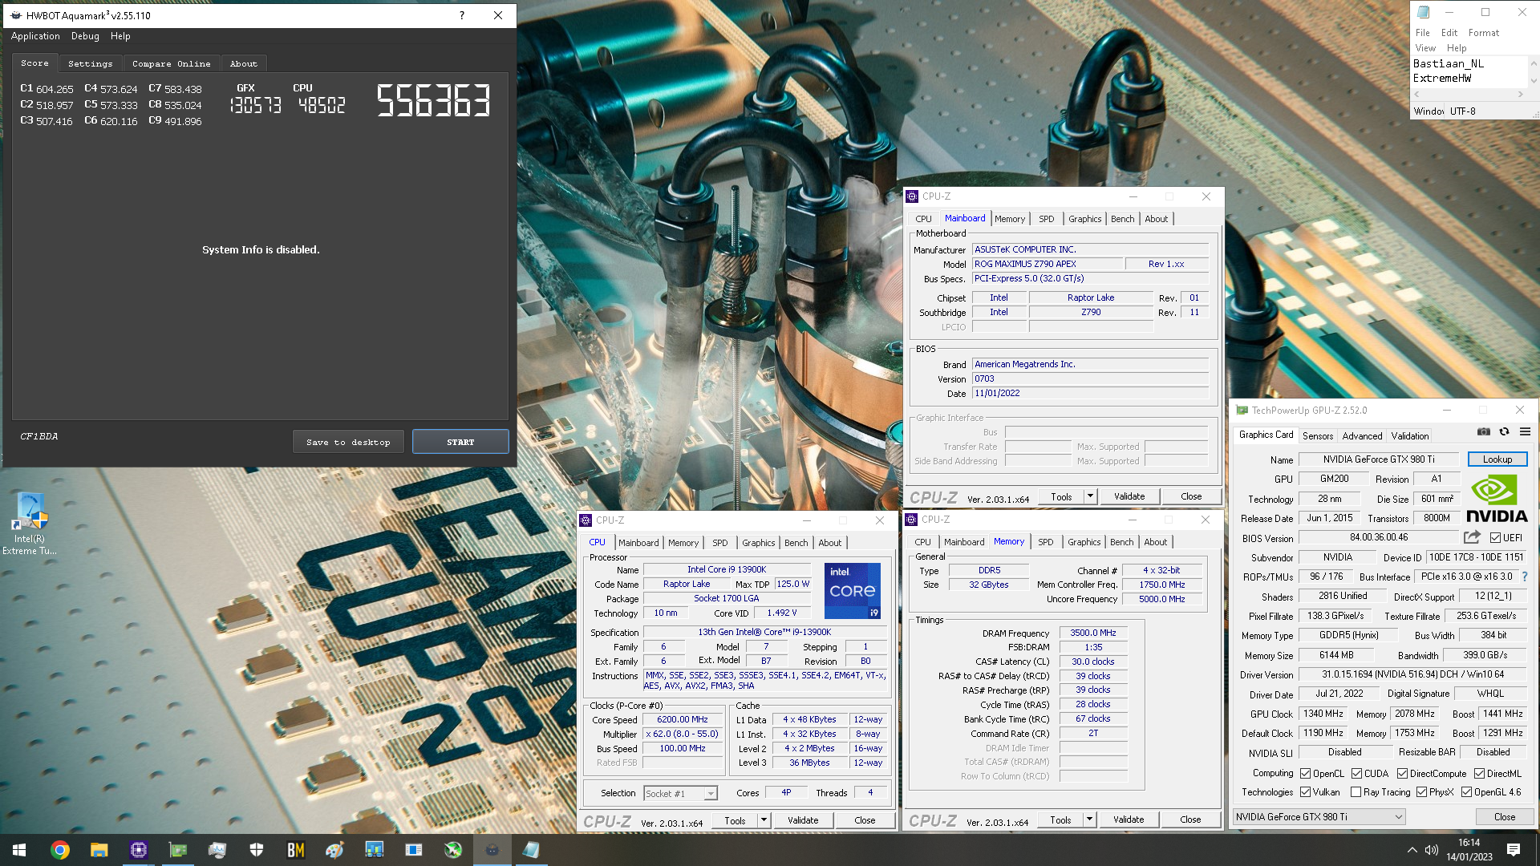
Task: Open the GPU selection dropdown in GPU-Z
Action: [x=1319, y=817]
